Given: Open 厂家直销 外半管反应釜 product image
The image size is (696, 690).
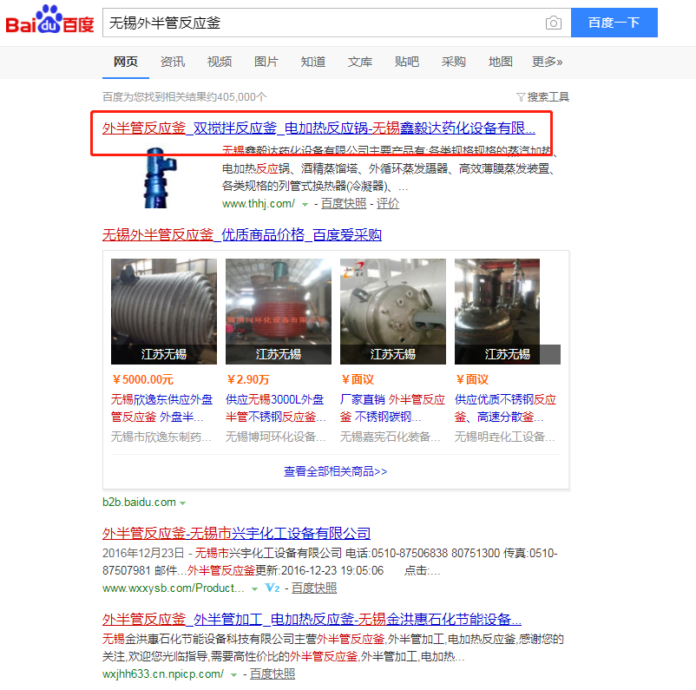Looking at the screenshot, I should pyautogui.click(x=393, y=312).
